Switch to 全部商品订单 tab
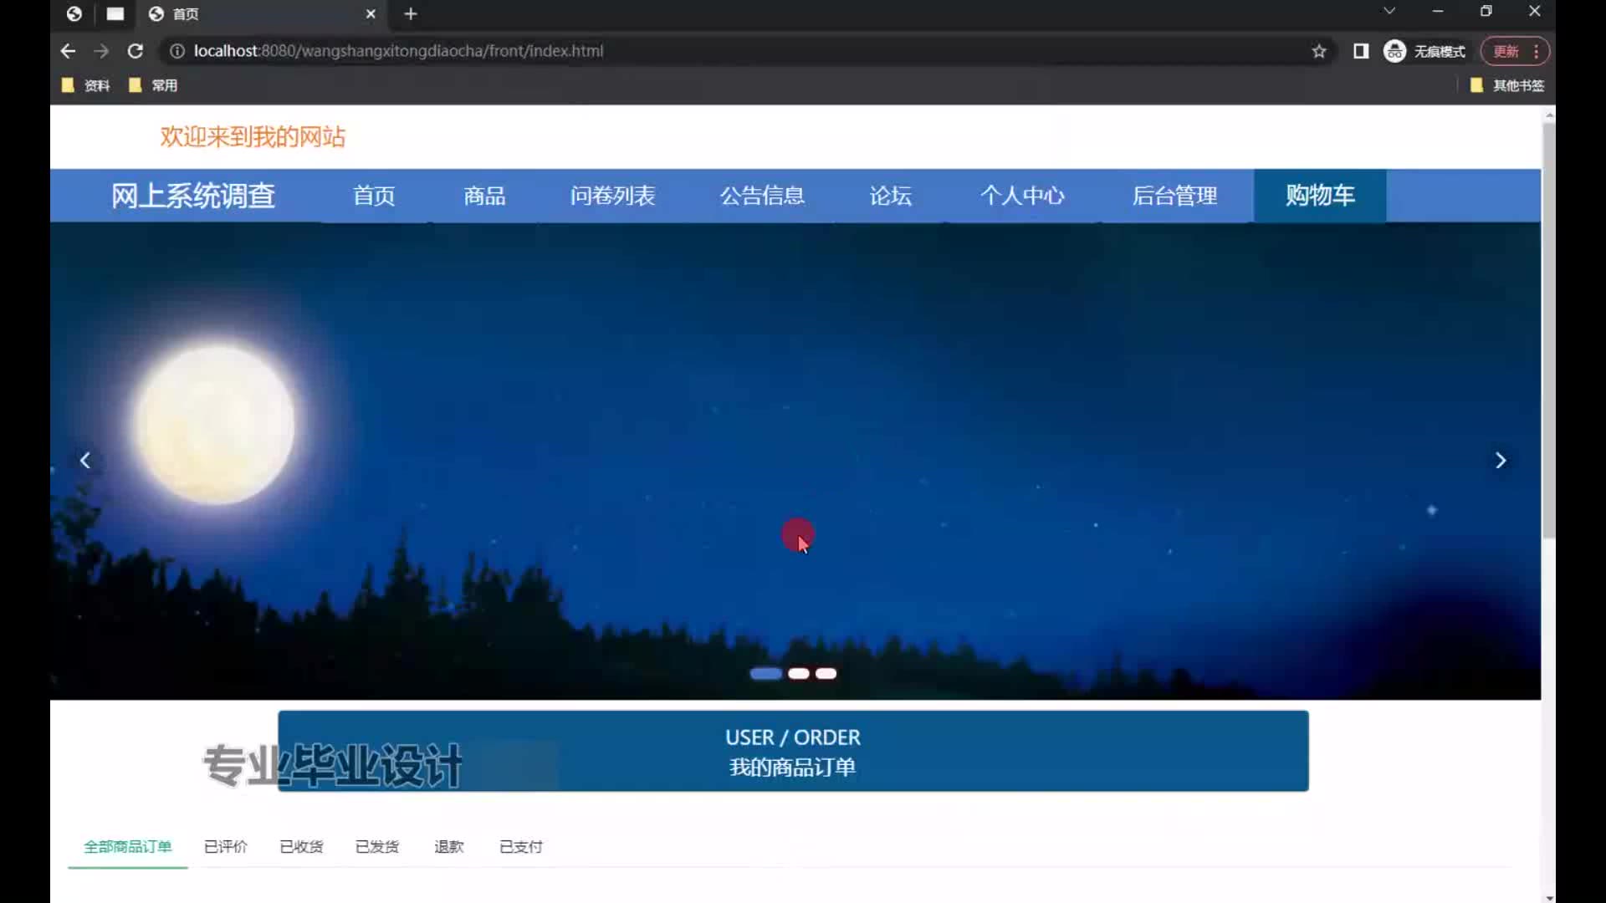 [128, 847]
